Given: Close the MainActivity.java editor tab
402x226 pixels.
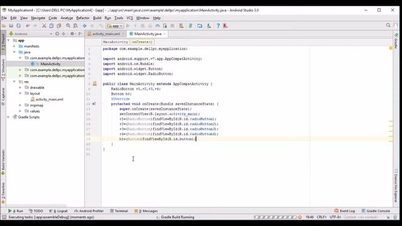Looking at the screenshot, I should click(x=165, y=34).
